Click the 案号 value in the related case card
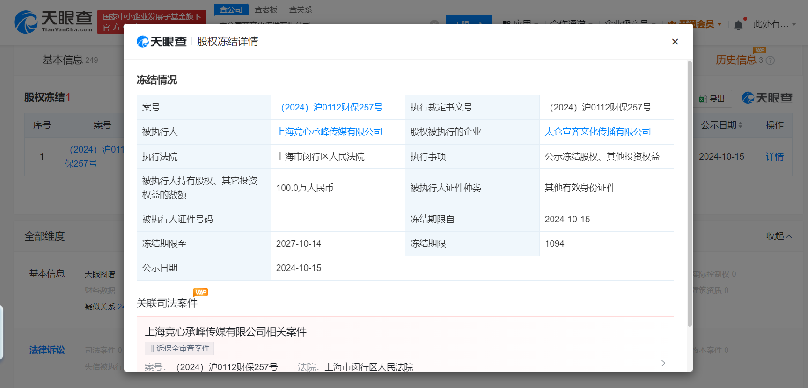This screenshot has height=388, width=808. click(x=227, y=367)
